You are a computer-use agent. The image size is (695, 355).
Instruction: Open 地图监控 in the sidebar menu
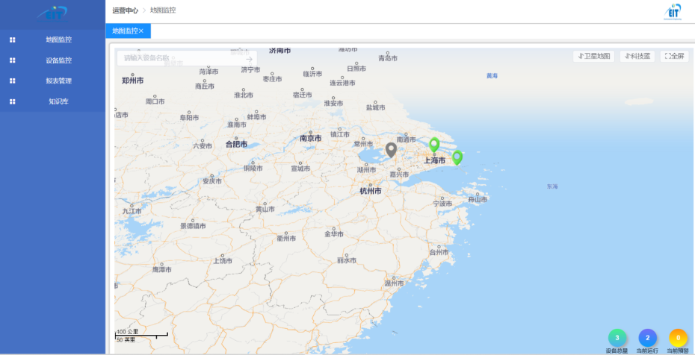58,40
